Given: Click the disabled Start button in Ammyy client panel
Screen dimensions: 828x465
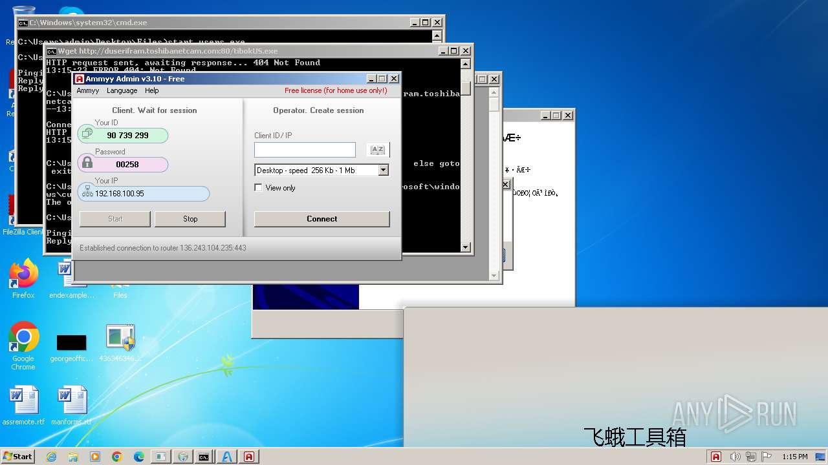Looking at the screenshot, I should coord(115,219).
